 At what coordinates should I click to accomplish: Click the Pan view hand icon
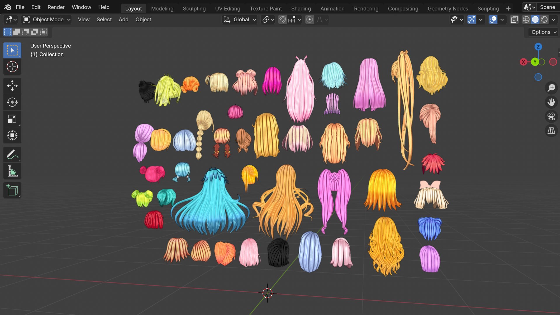(551, 102)
